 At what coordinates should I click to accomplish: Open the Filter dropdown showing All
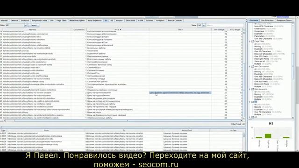[16, 25]
